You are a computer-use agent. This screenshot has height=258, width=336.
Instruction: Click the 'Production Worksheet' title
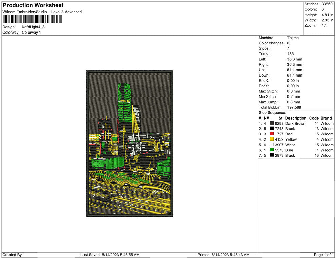point(33,5)
